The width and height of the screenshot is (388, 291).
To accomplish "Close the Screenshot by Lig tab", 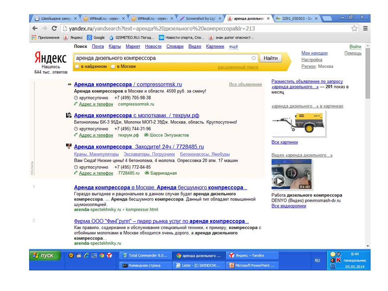I will (220, 19).
